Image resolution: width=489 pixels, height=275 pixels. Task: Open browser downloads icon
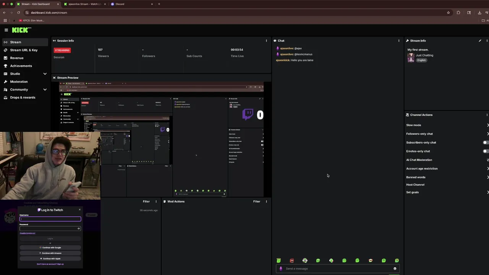pyautogui.click(x=479, y=13)
